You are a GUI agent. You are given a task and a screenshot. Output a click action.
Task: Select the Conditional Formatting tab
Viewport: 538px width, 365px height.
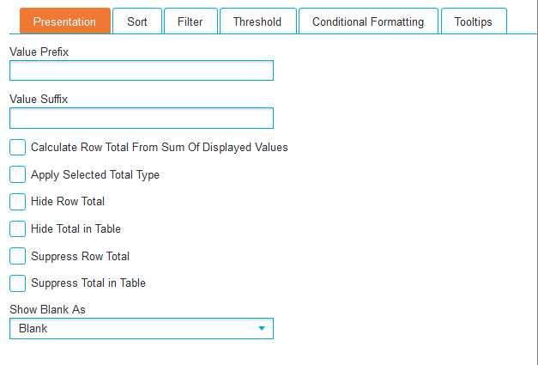coord(368,21)
